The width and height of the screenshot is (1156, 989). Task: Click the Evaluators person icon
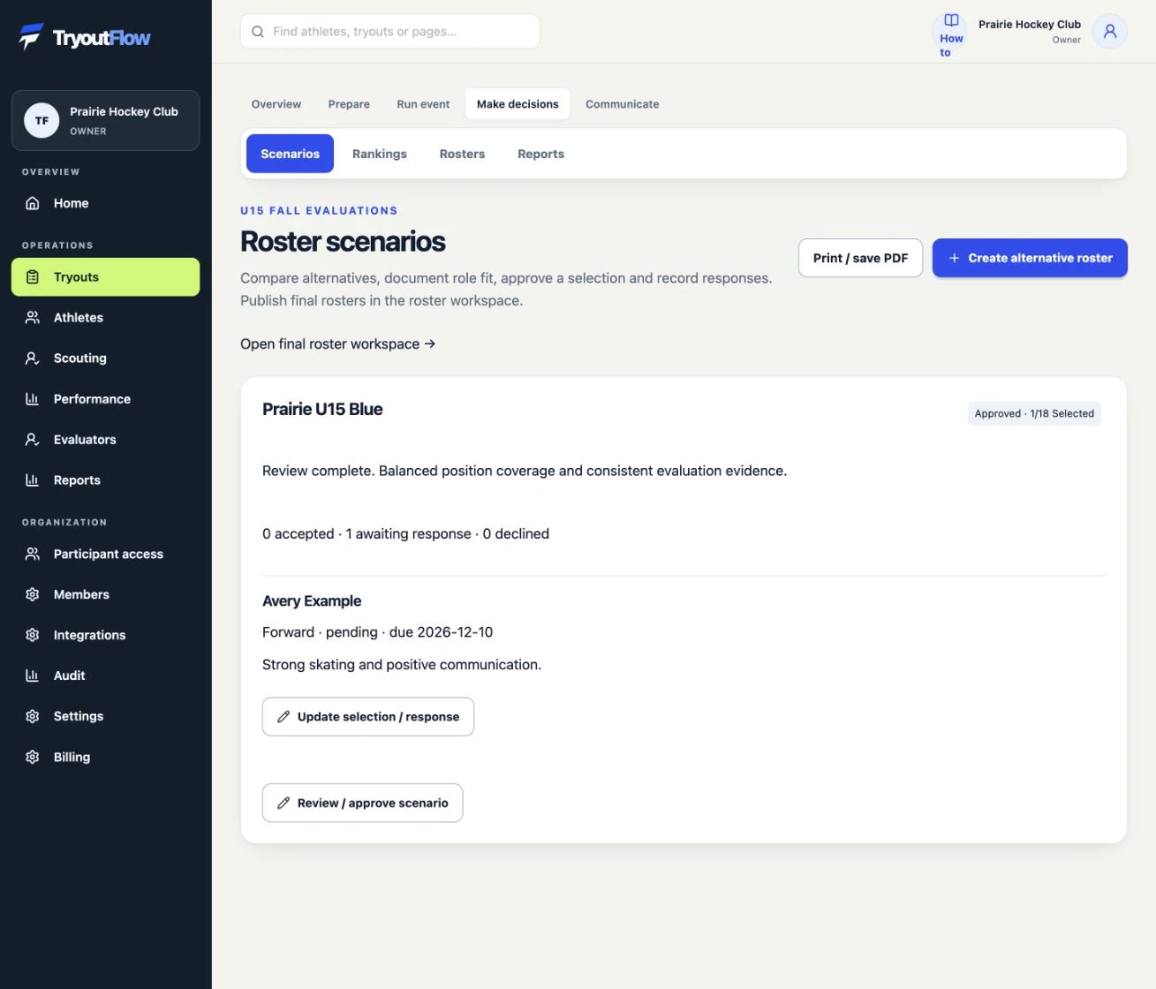coord(33,440)
